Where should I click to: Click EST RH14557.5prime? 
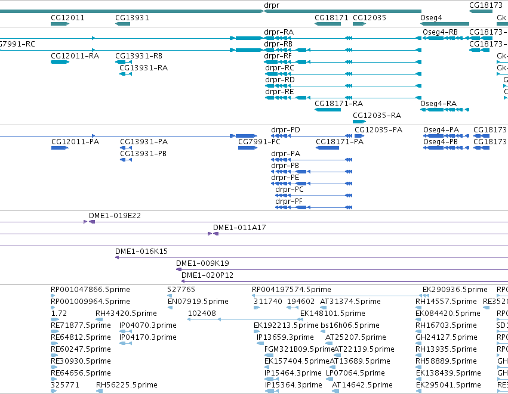tap(446, 302)
